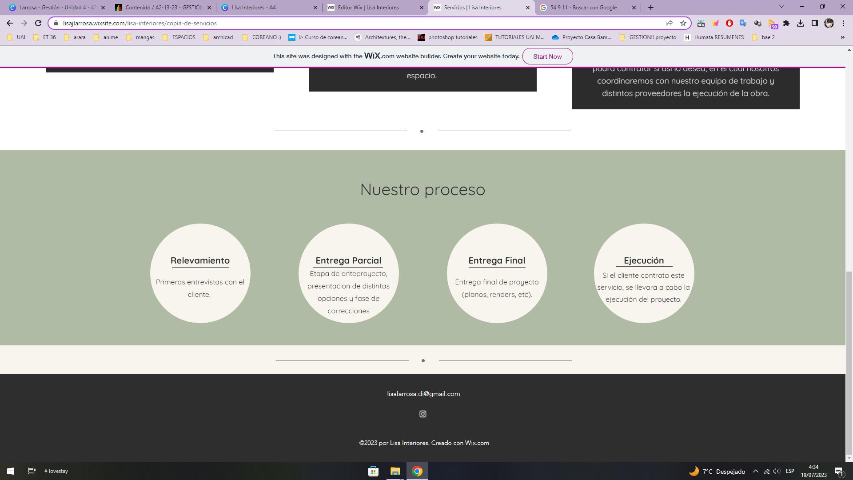Expand hidden bookmarks with double chevron
Screen dimensions: 853x480
pyautogui.click(x=842, y=37)
